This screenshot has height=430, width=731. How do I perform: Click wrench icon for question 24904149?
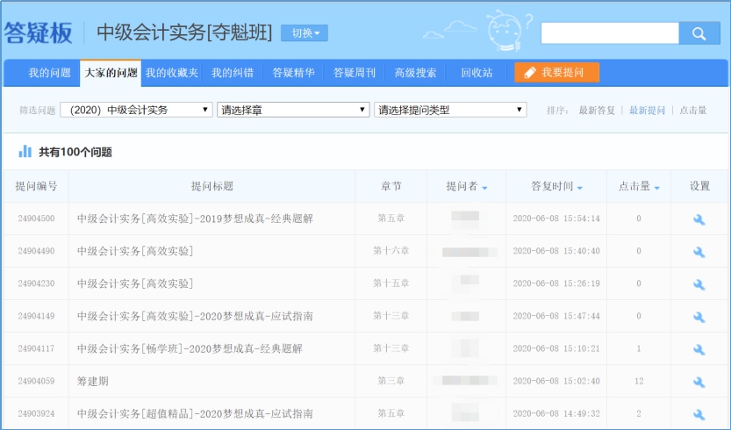(699, 317)
